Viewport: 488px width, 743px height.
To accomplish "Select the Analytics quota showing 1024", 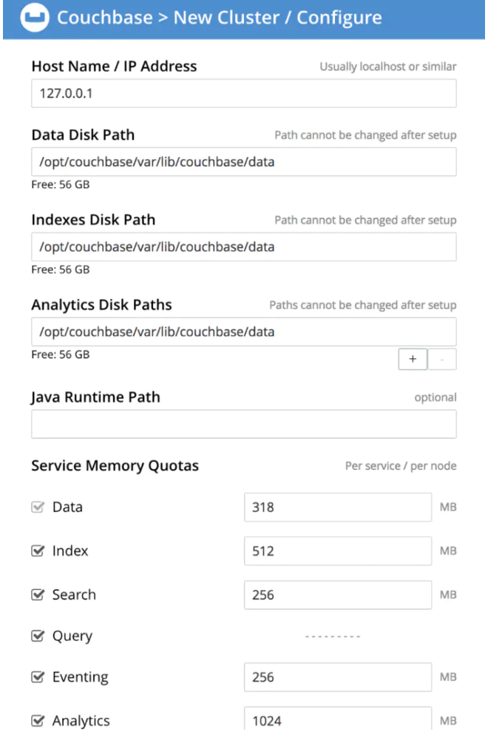I will pyautogui.click(x=337, y=719).
